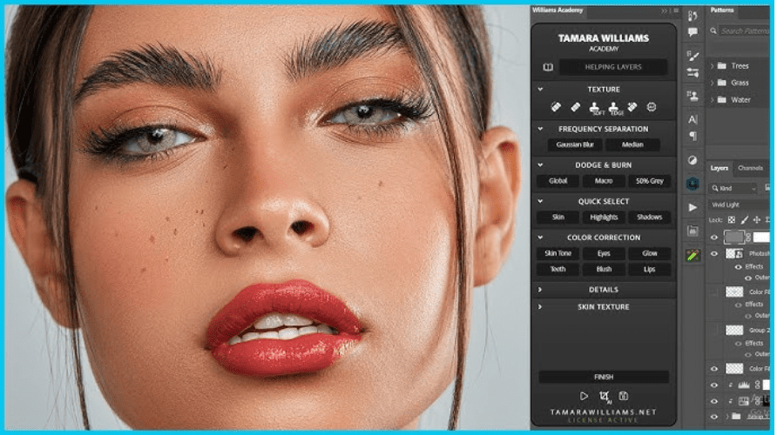Click the first bandage Texture tool icon
This screenshot has height=435, width=784.
click(556, 107)
